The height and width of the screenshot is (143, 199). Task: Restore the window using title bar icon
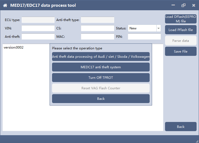(x=183, y=5)
